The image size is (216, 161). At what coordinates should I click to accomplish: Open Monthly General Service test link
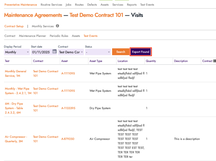click(16, 73)
